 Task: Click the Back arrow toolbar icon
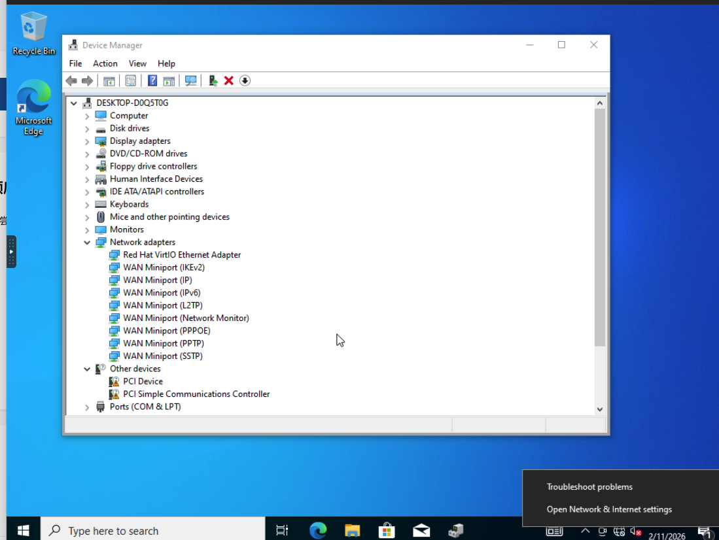pyautogui.click(x=71, y=80)
